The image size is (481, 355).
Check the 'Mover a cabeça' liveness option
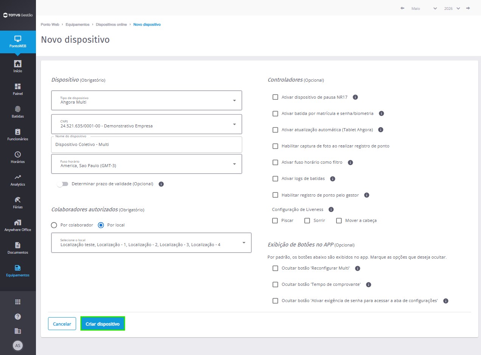339,220
